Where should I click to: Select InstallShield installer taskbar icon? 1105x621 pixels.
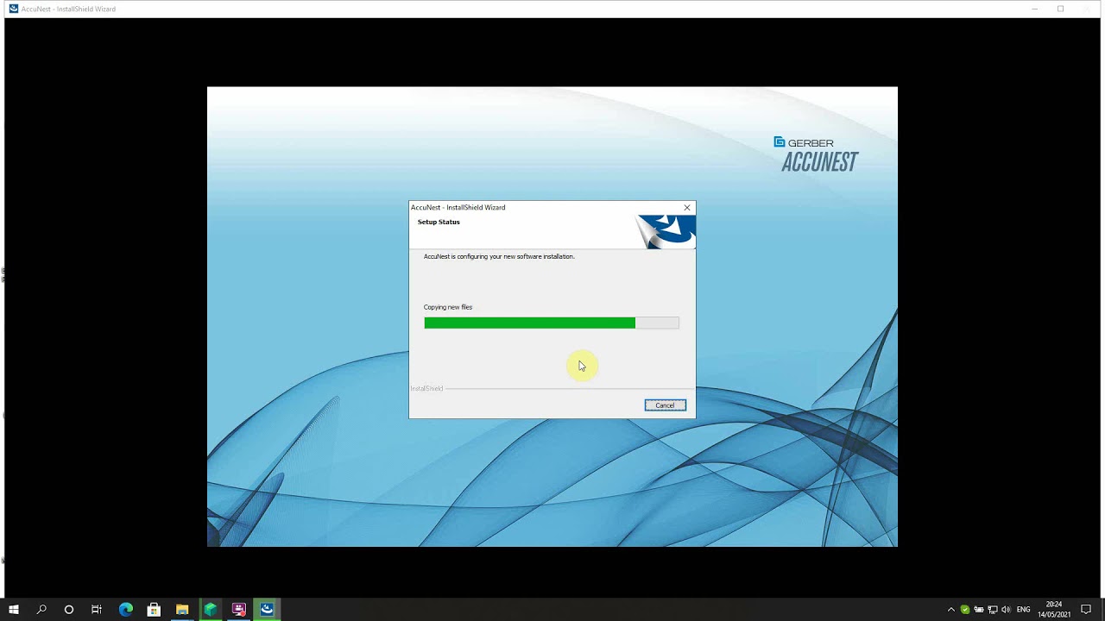(268, 610)
